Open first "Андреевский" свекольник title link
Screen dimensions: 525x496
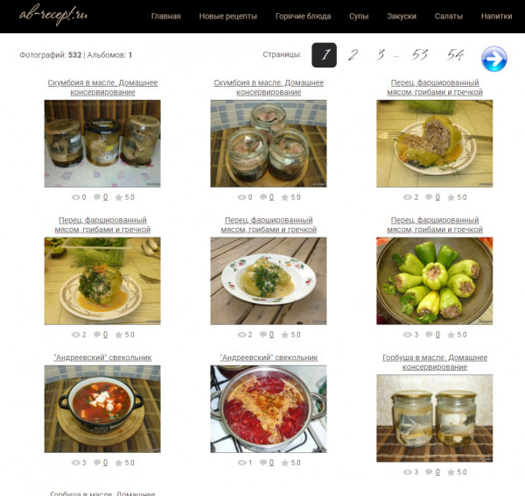point(102,358)
